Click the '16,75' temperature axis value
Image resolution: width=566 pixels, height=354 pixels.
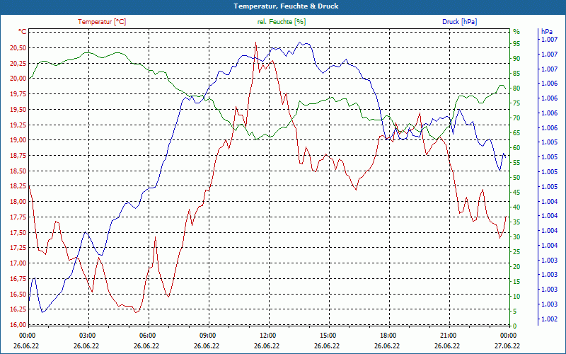tap(18, 278)
